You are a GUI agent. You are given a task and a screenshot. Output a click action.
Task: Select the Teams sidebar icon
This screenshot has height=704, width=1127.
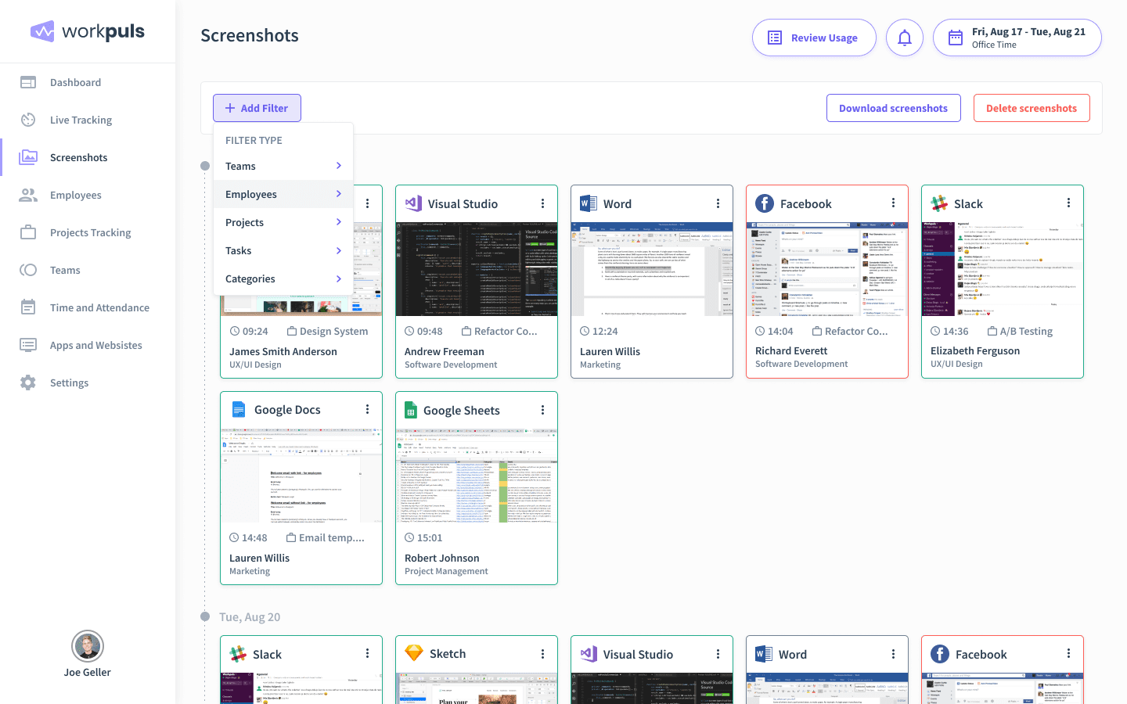coord(27,270)
